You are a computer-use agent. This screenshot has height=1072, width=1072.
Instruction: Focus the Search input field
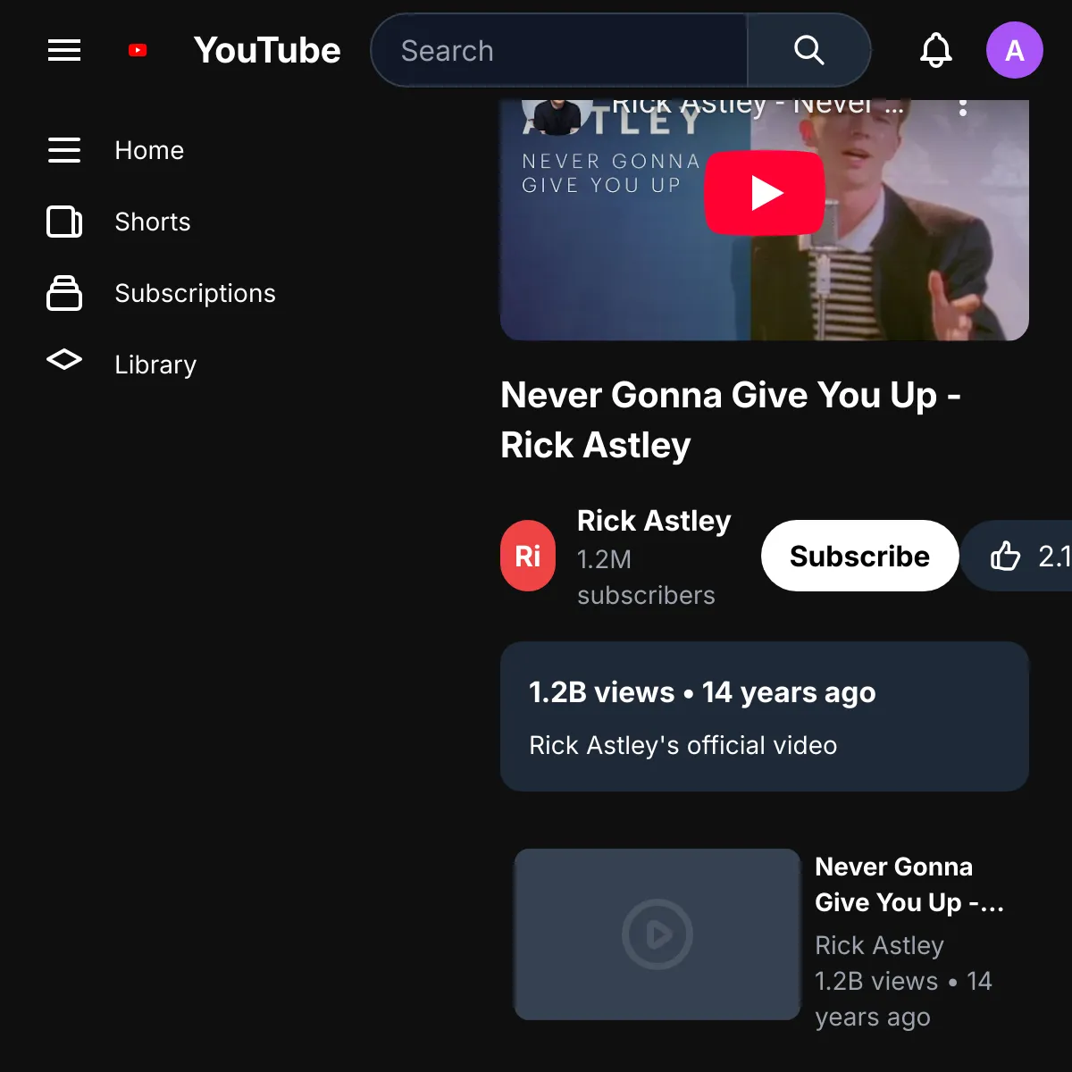(559, 50)
